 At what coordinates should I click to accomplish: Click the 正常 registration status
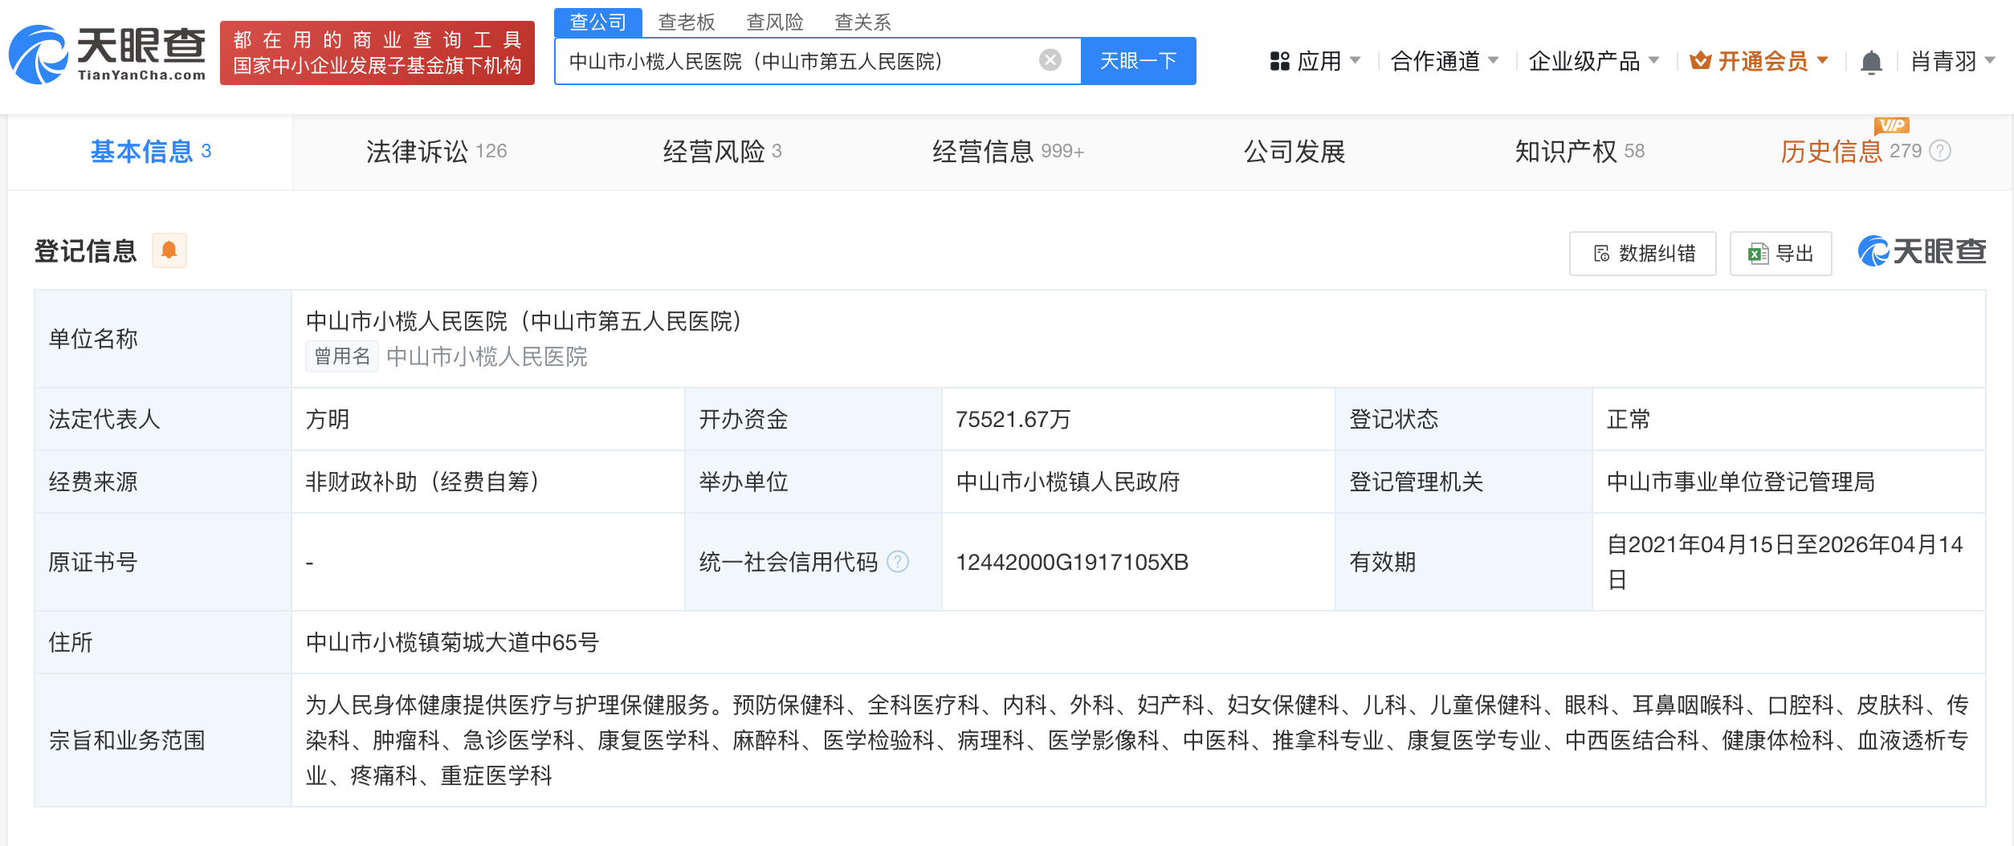1629,419
